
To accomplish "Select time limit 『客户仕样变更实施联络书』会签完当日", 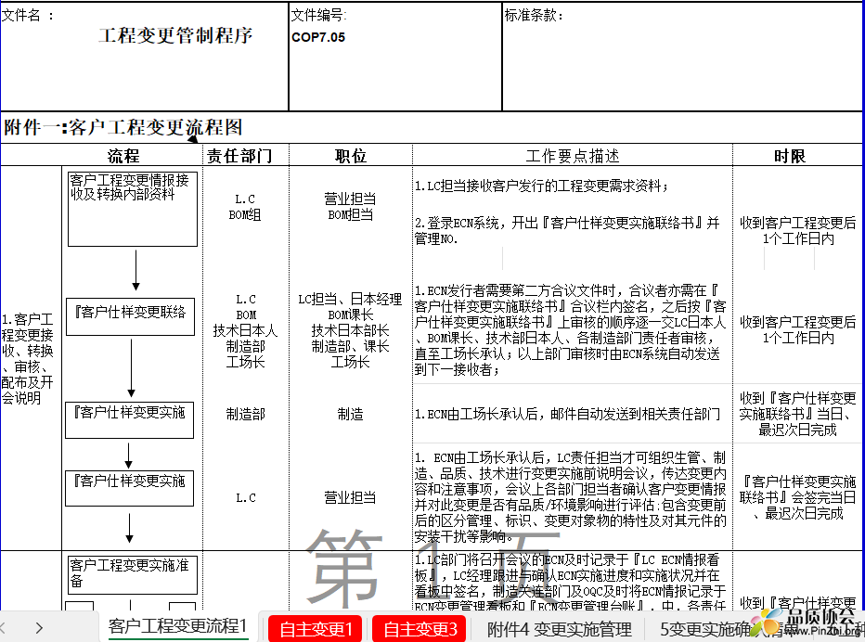I will coord(797,497).
